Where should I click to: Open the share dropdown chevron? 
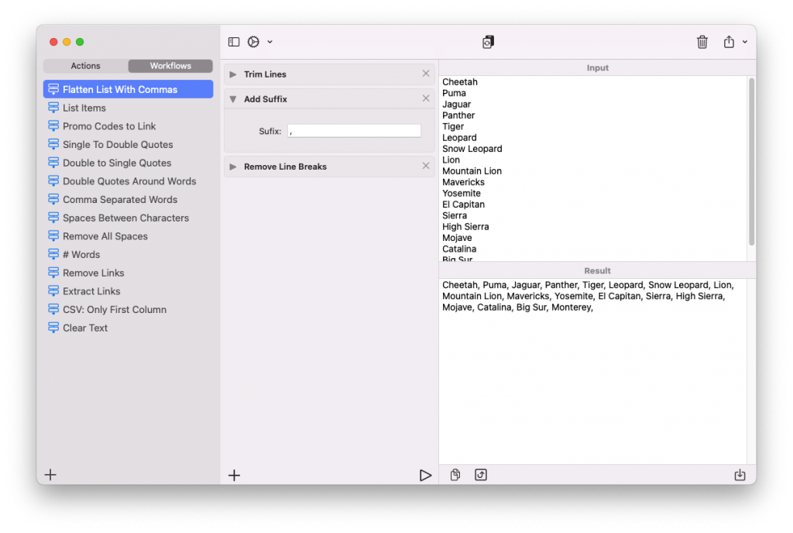coord(745,42)
